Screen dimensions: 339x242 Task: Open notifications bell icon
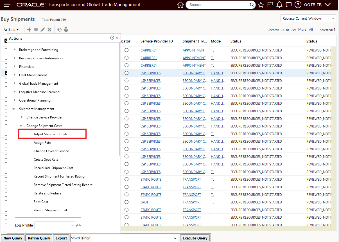click(x=279, y=5)
